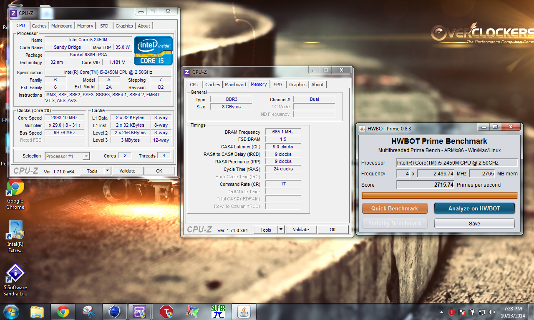Open Graphics tab in Memory window

coord(298,85)
